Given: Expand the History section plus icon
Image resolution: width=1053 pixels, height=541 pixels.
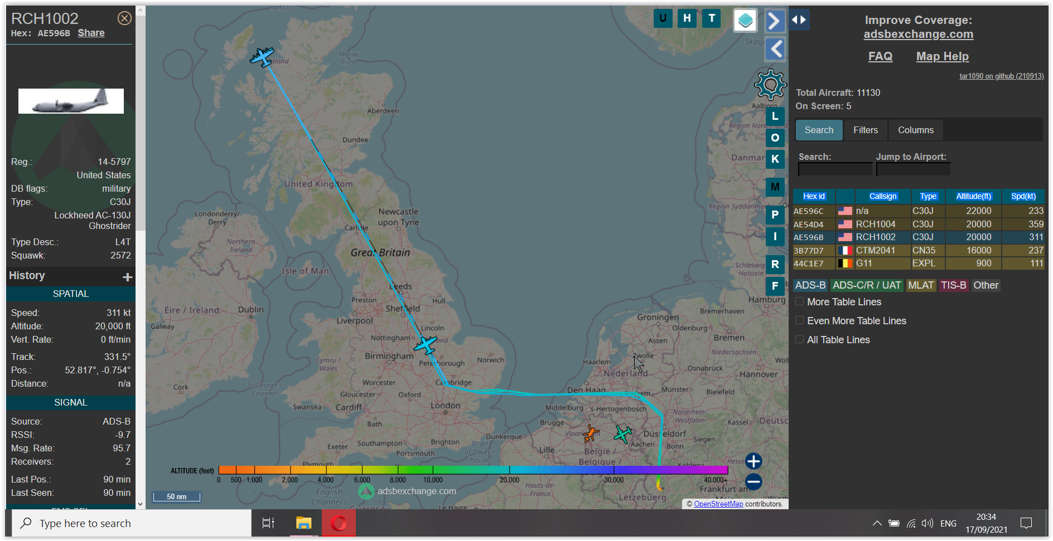Looking at the screenshot, I should 128,277.
